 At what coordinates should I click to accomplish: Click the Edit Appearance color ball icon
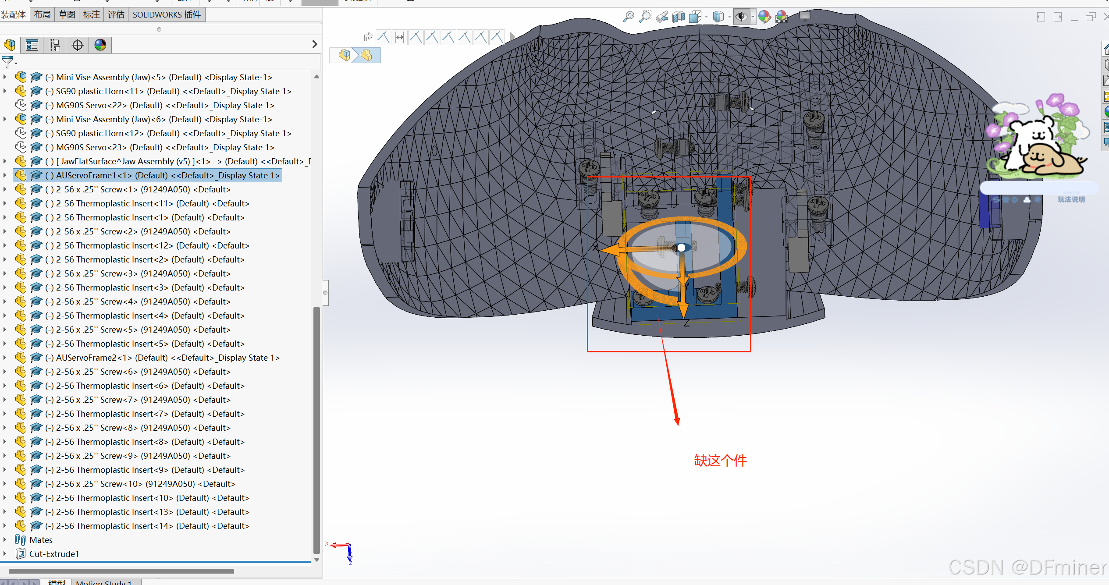pos(764,17)
